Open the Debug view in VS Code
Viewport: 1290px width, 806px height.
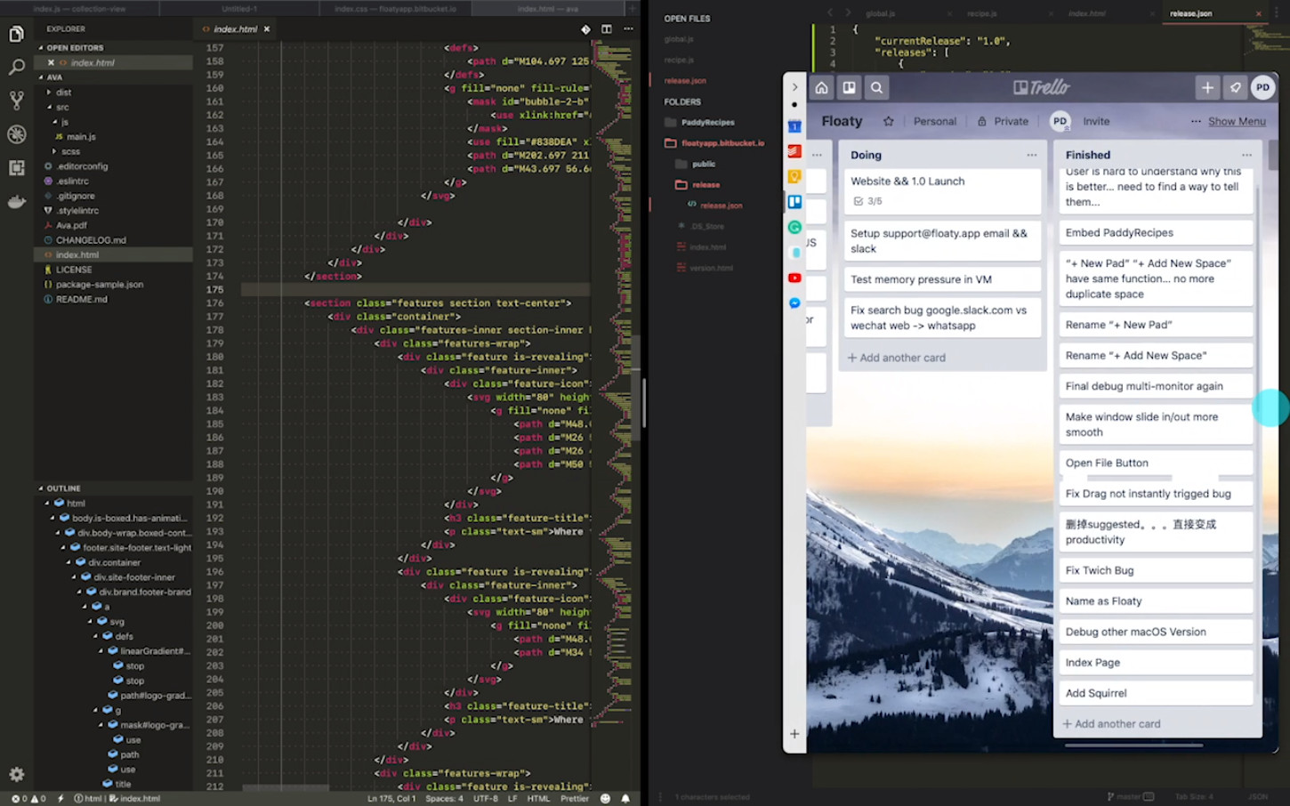point(16,134)
